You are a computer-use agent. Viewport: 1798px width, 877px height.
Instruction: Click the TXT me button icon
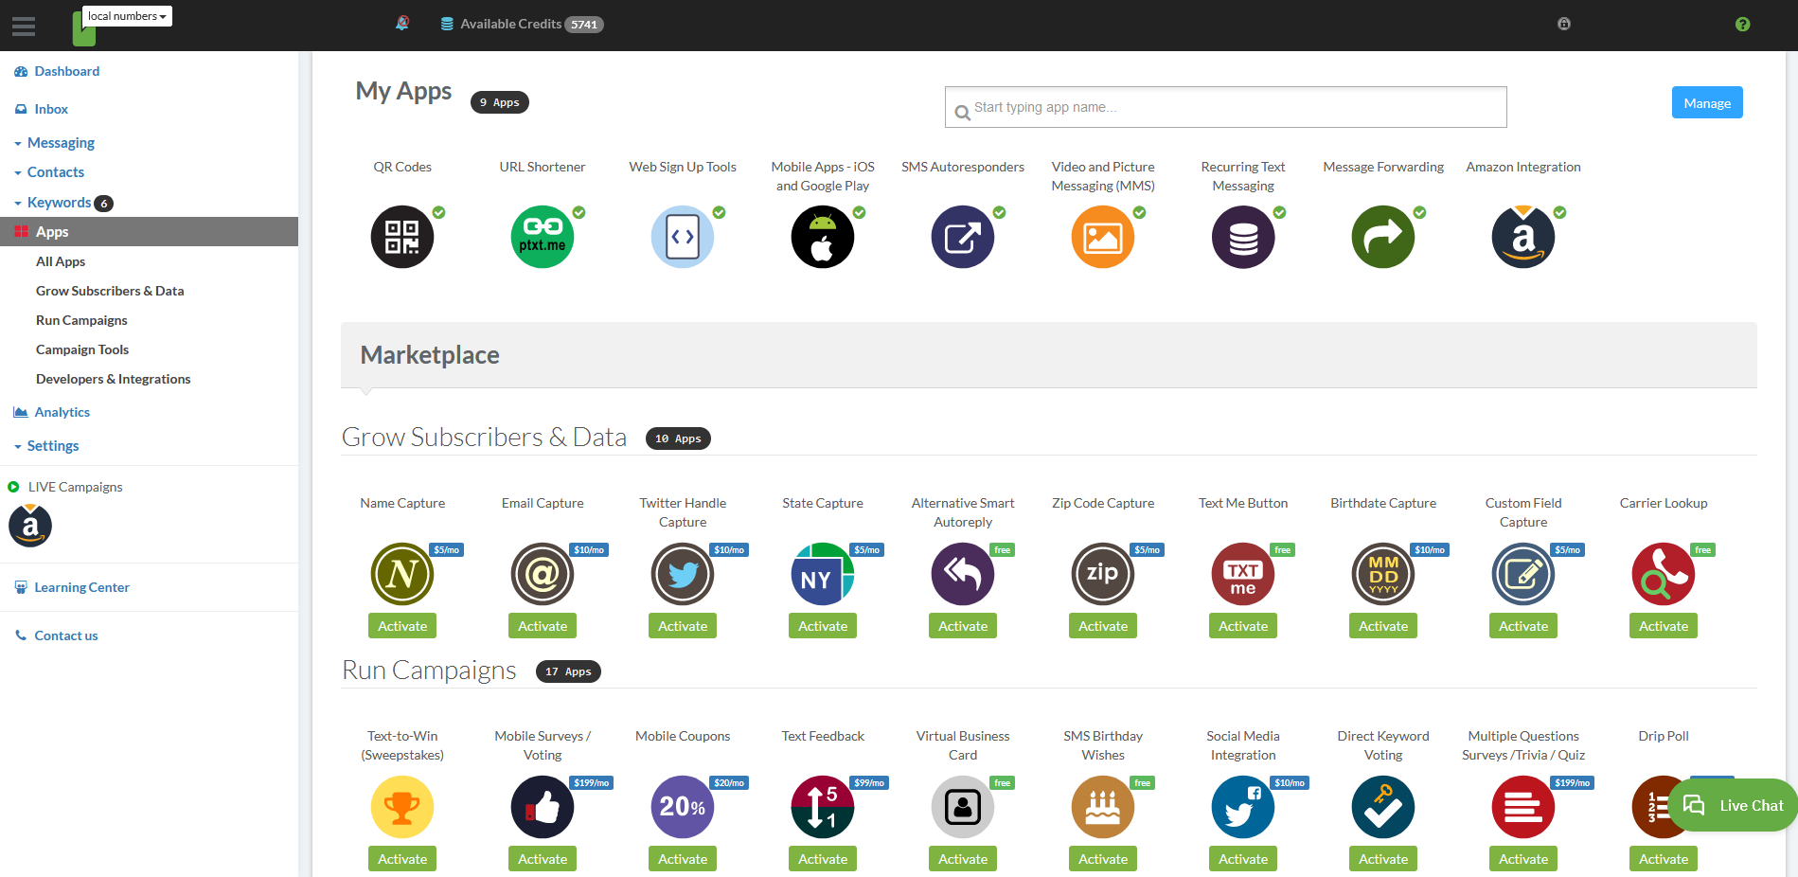pyautogui.click(x=1242, y=574)
